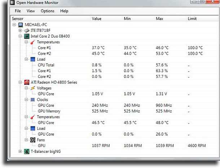
Task: Expand the ITE IT8718F node
Action: tap(20, 30)
